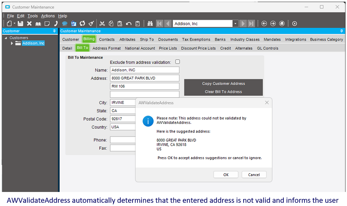Click the Name field with Addison, INC

tap(144, 70)
